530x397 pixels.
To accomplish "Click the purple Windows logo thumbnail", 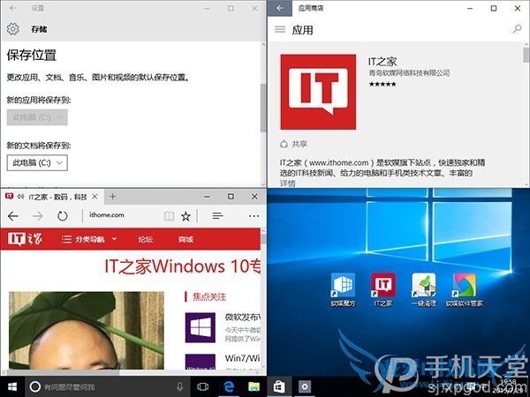I will pyautogui.click(x=201, y=327).
